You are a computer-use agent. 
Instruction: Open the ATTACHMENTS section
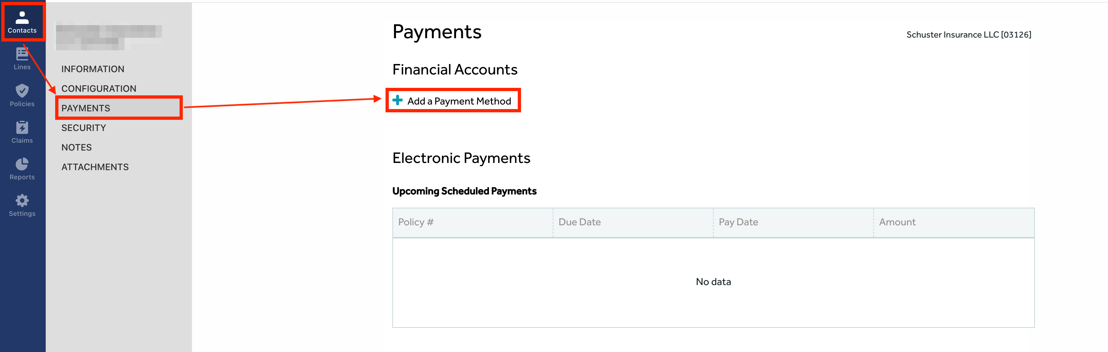95,167
